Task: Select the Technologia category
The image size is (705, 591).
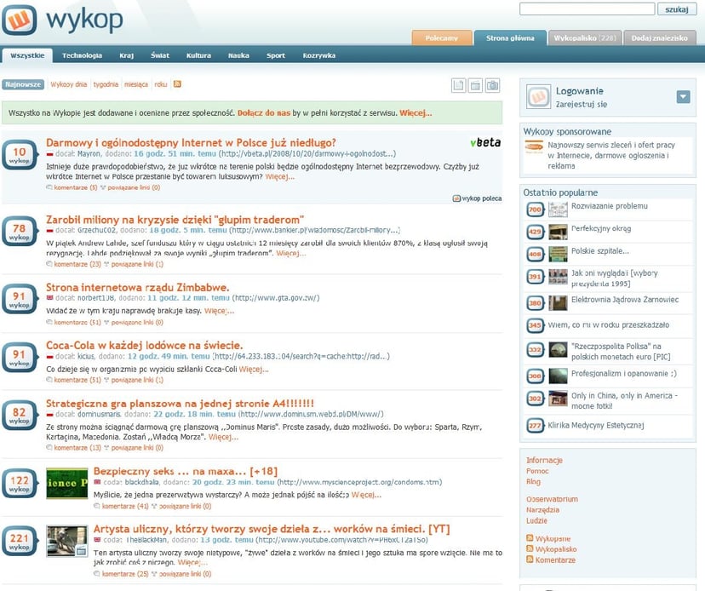Action: (x=83, y=55)
